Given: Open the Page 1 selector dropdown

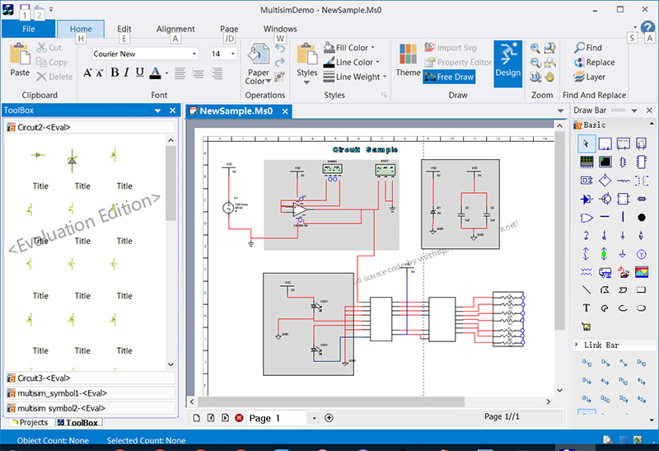Looking at the screenshot, I should tap(314, 418).
